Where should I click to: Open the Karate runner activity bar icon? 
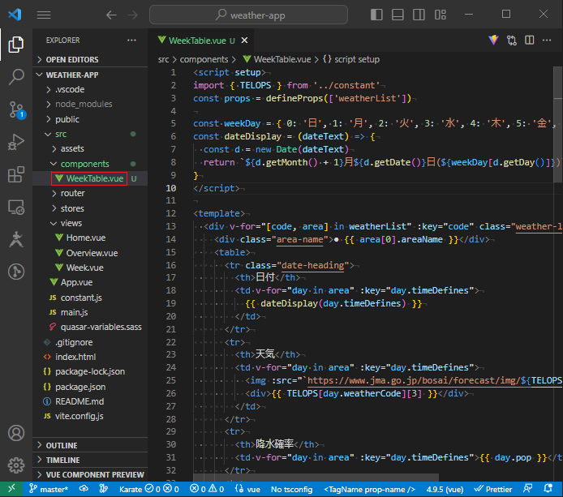pos(16,239)
